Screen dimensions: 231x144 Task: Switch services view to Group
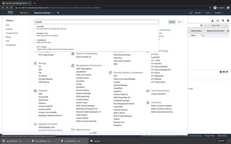172,22
